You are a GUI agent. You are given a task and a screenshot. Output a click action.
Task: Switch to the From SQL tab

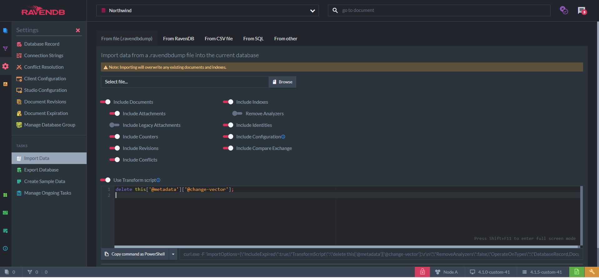pyautogui.click(x=254, y=39)
